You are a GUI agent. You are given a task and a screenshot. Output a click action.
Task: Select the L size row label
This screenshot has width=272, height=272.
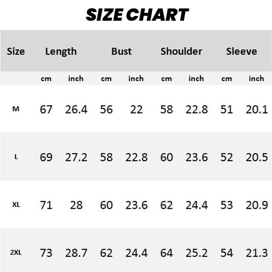[16, 157]
